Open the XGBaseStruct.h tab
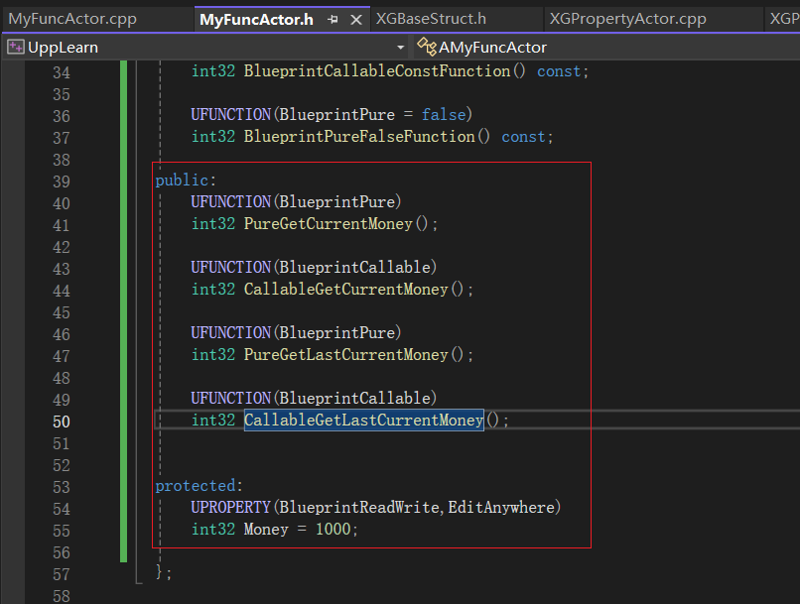 pos(431,19)
